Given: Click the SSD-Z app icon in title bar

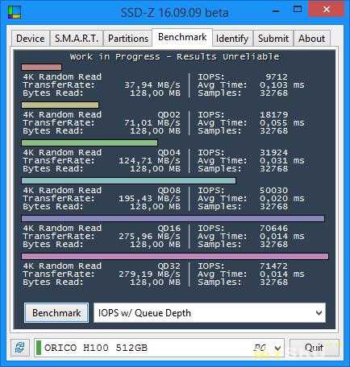Looking at the screenshot, I should tap(15, 12).
